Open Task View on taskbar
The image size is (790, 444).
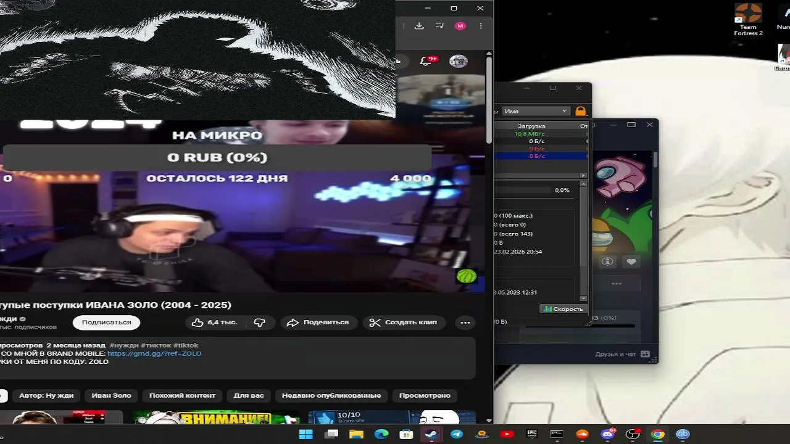click(331, 434)
